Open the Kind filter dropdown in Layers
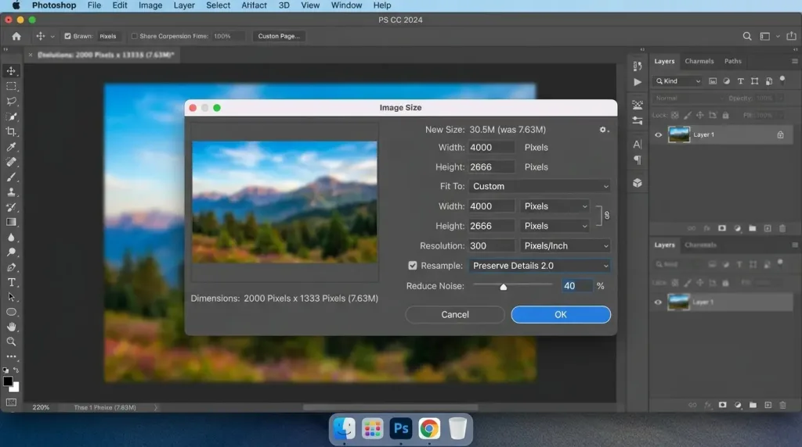The width and height of the screenshot is (802, 447). coord(677,81)
